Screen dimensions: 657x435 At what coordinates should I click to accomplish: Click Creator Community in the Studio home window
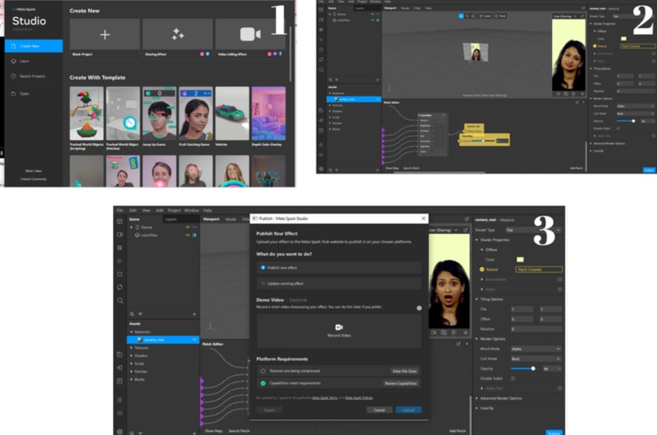[34, 179]
